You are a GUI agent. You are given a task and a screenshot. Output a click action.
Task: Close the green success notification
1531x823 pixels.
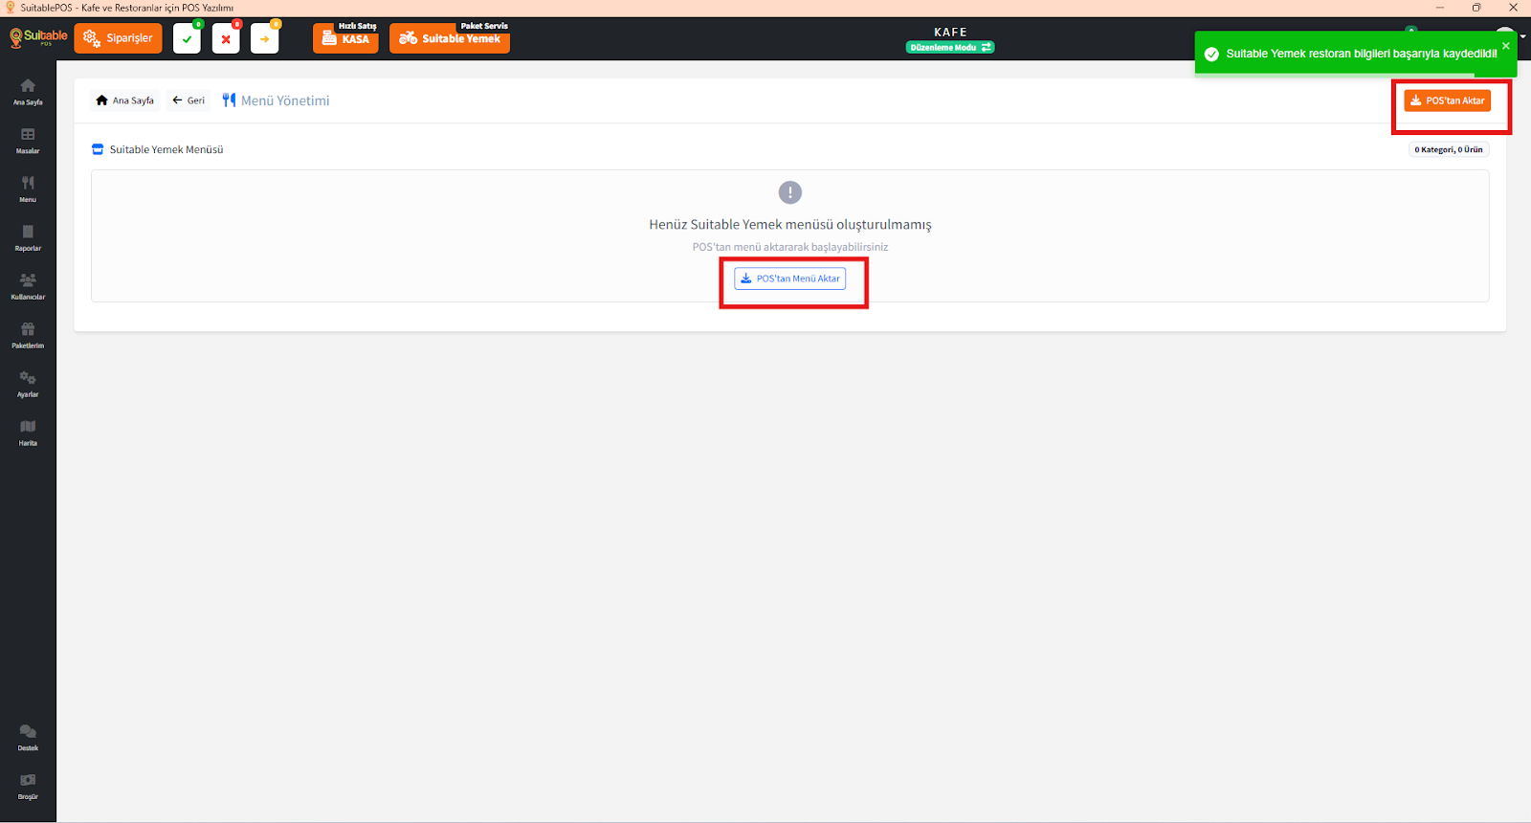coord(1505,46)
